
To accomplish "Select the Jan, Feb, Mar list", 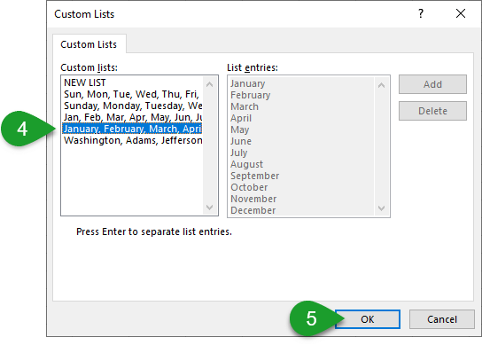I will tap(132, 117).
